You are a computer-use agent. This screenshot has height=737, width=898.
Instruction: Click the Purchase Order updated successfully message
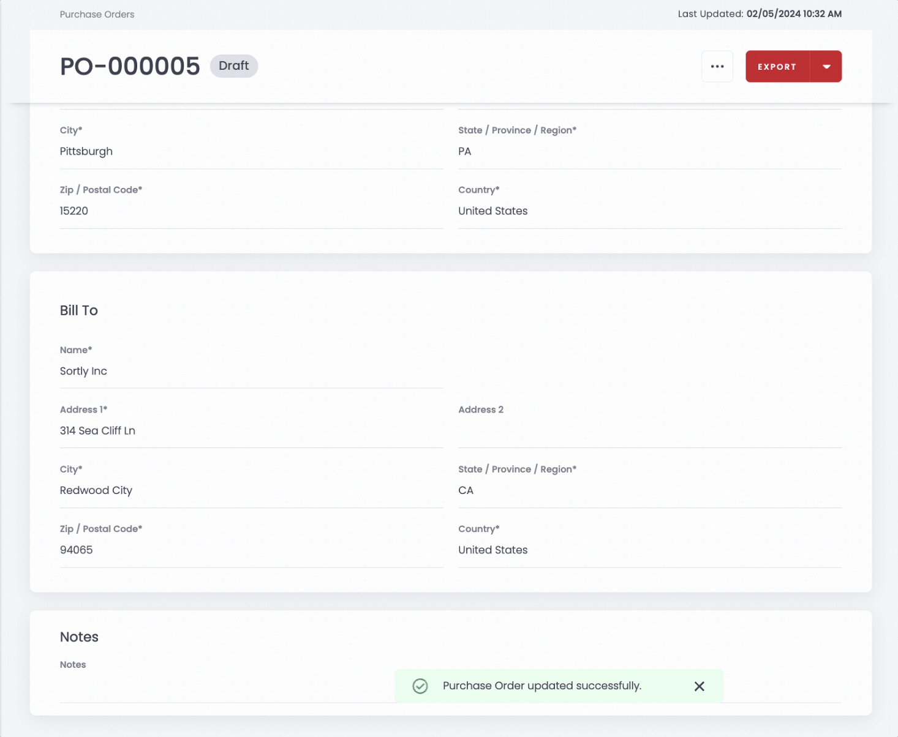(542, 686)
